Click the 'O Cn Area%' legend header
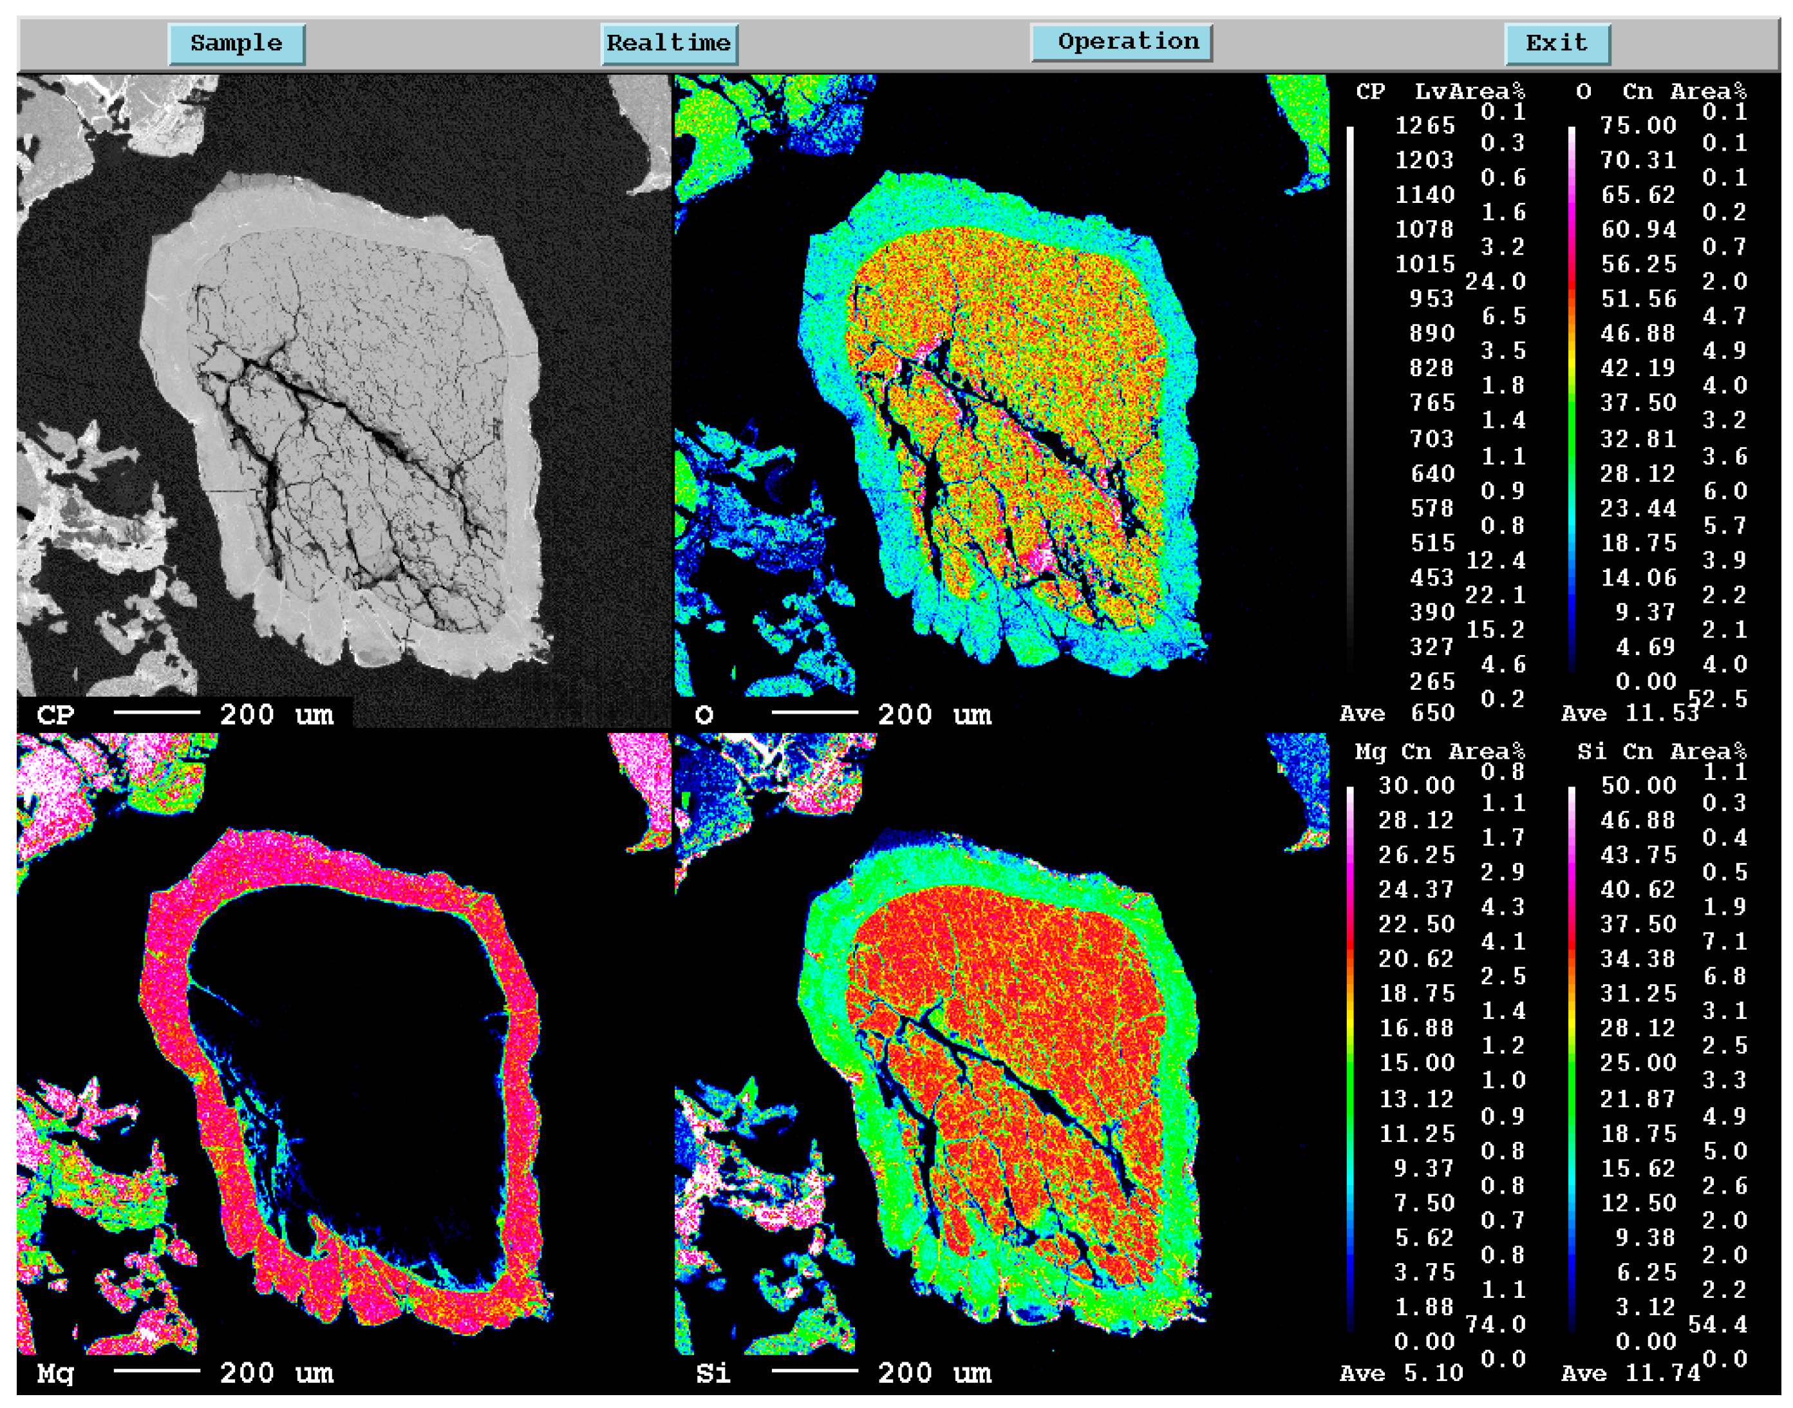The height and width of the screenshot is (1408, 1793). point(1660,91)
